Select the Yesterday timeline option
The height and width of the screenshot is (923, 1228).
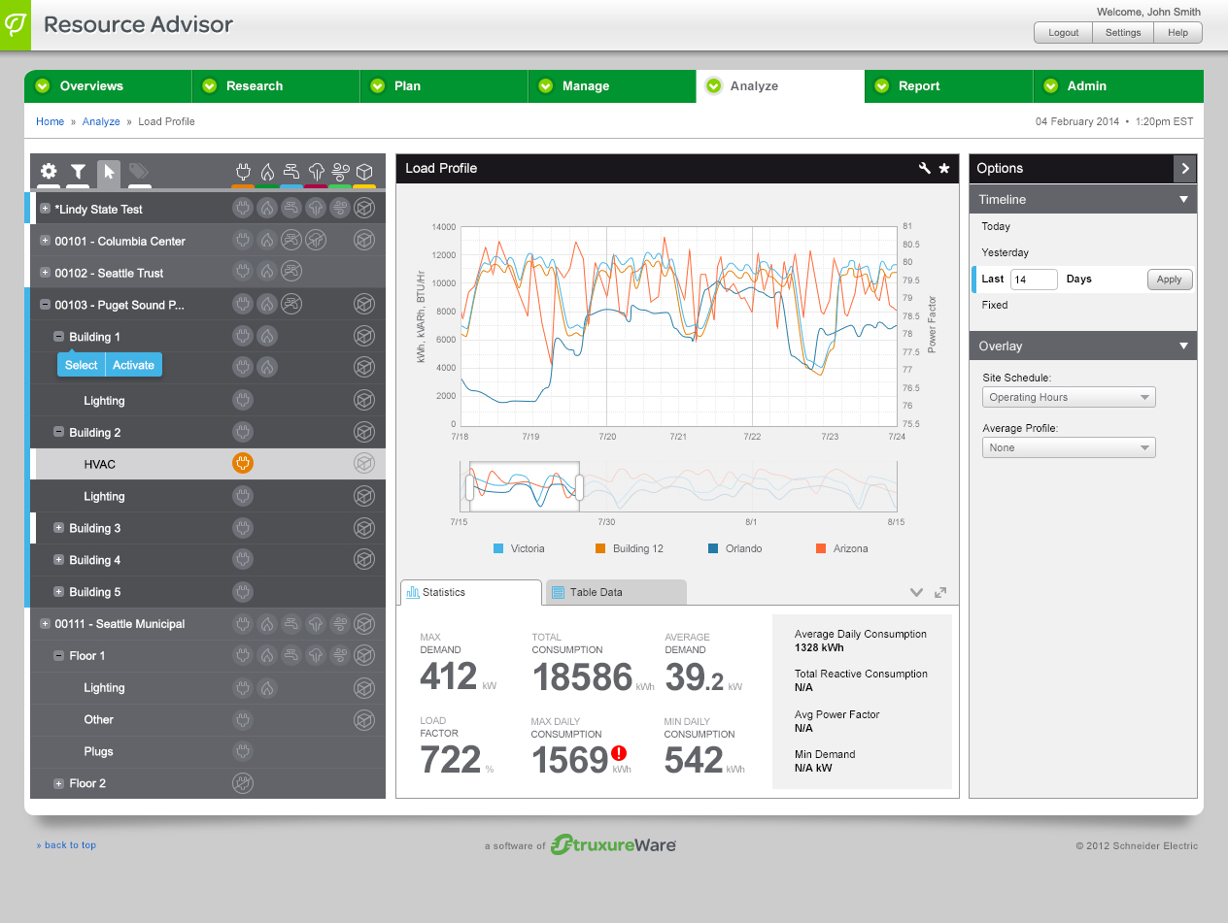1005,252
